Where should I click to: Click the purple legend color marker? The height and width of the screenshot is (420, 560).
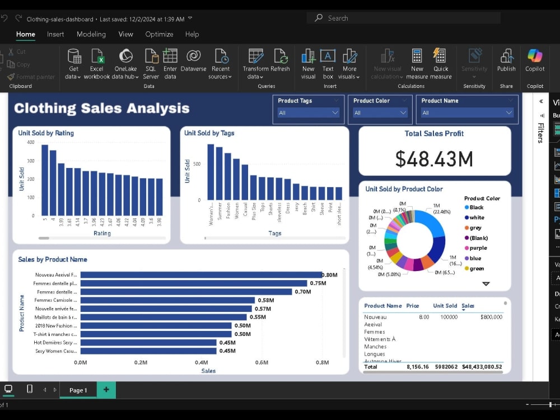466,248
